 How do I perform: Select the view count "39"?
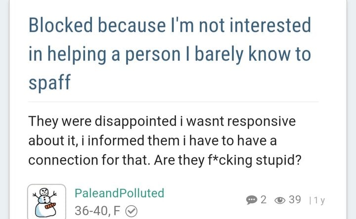[x=295, y=200]
